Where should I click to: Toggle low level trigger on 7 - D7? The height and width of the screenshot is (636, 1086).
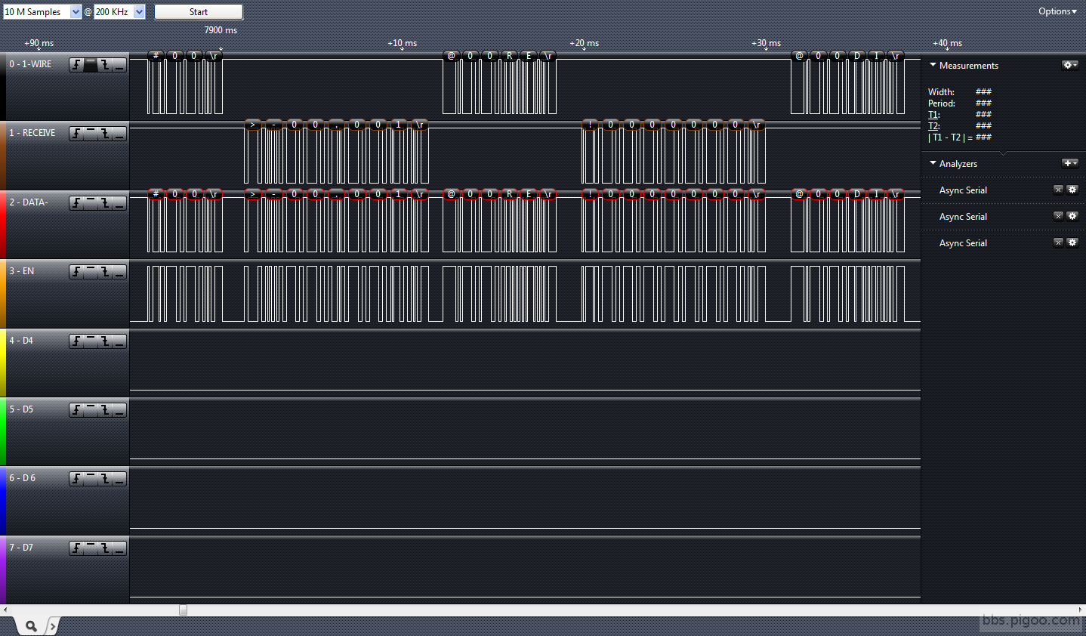119,548
